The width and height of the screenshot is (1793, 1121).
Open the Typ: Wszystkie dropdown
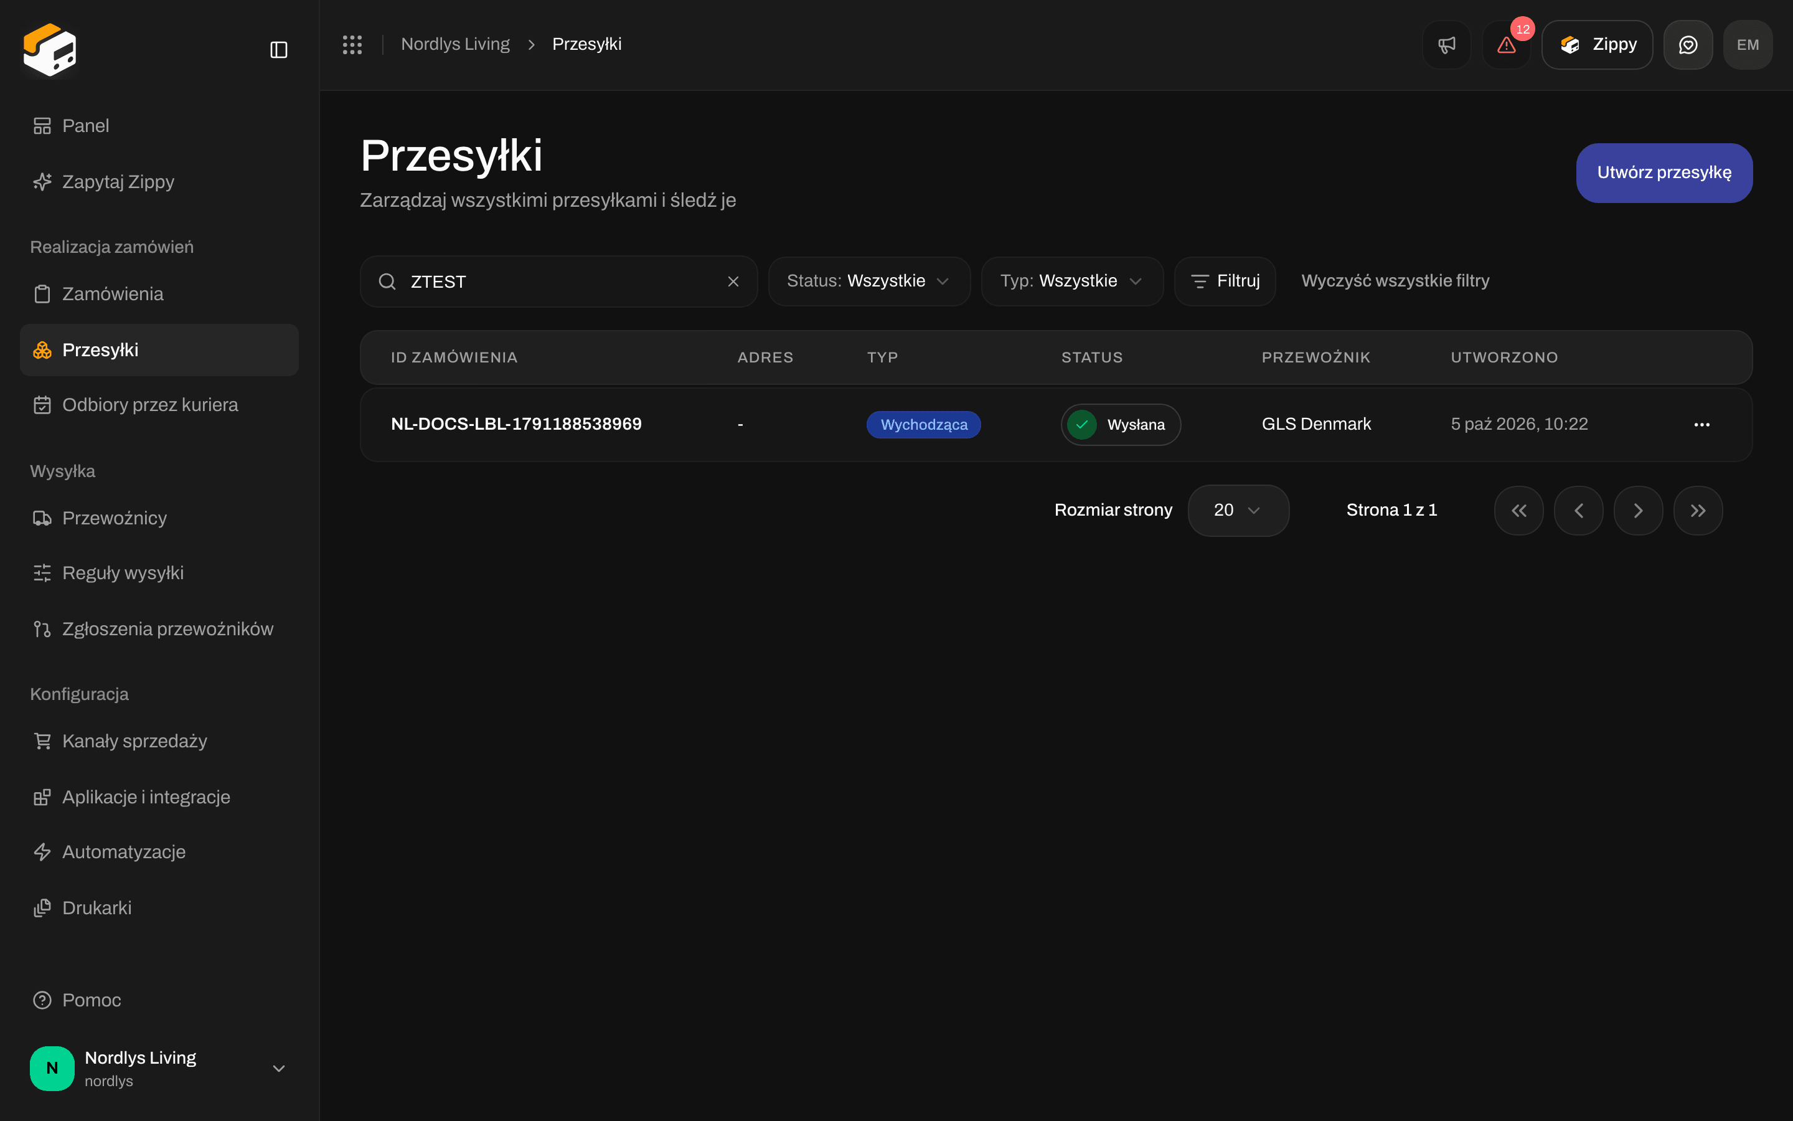click(x=1072, y=281)
